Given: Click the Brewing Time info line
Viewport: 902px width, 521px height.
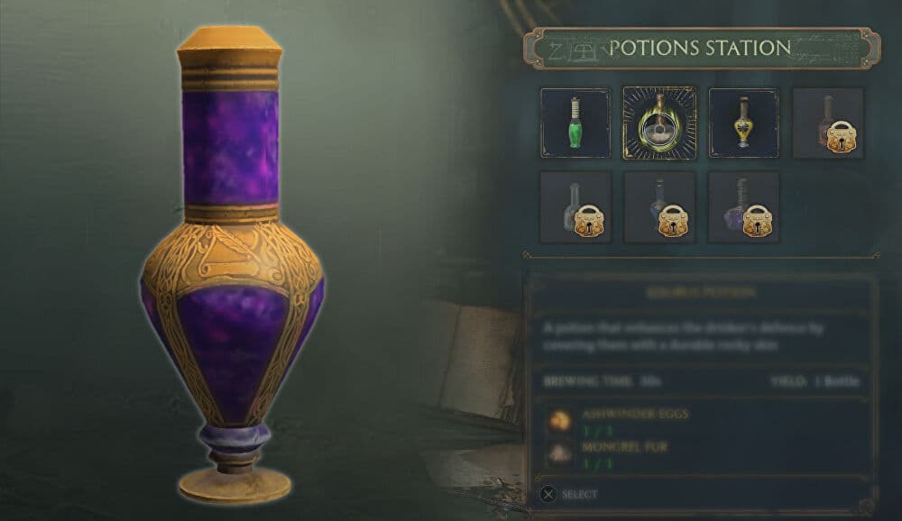Looking at the screenshot, I should (x=603, y=381).
